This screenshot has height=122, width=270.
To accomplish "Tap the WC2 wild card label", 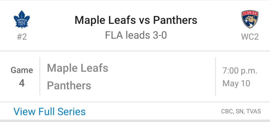I will (250, 37).
